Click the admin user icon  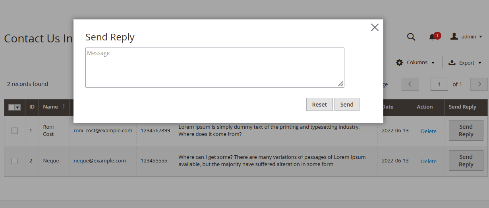coord(454,36)
